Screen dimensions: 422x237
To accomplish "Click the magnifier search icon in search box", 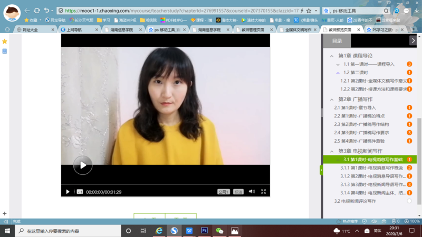I will point(386,11).
